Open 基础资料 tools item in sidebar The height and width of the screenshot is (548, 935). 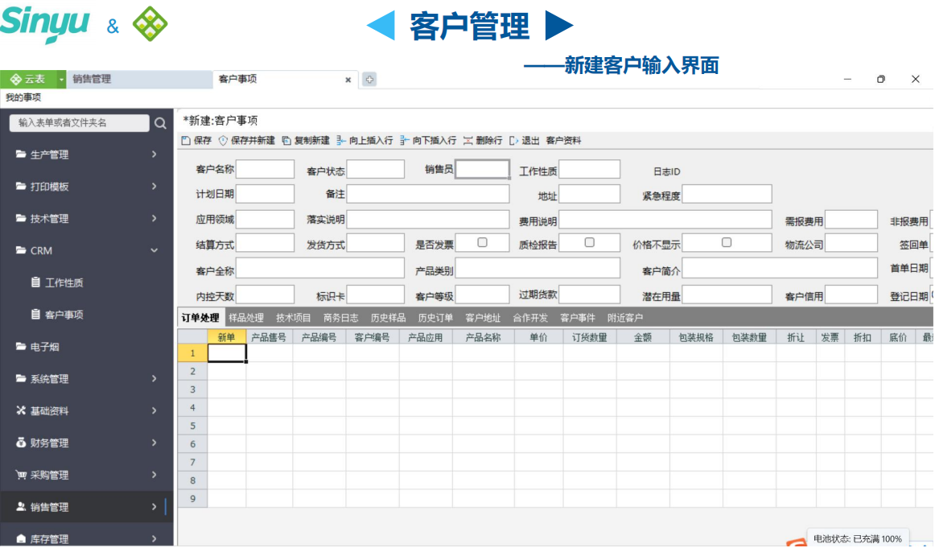(x=42, y=411)
